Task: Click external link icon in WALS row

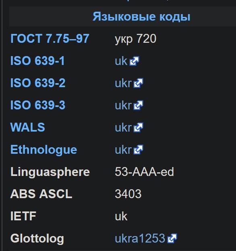Action: coord(139,128)
